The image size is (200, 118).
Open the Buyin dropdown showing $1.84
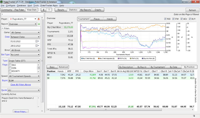pyautogui.click(x=24, y=80)
